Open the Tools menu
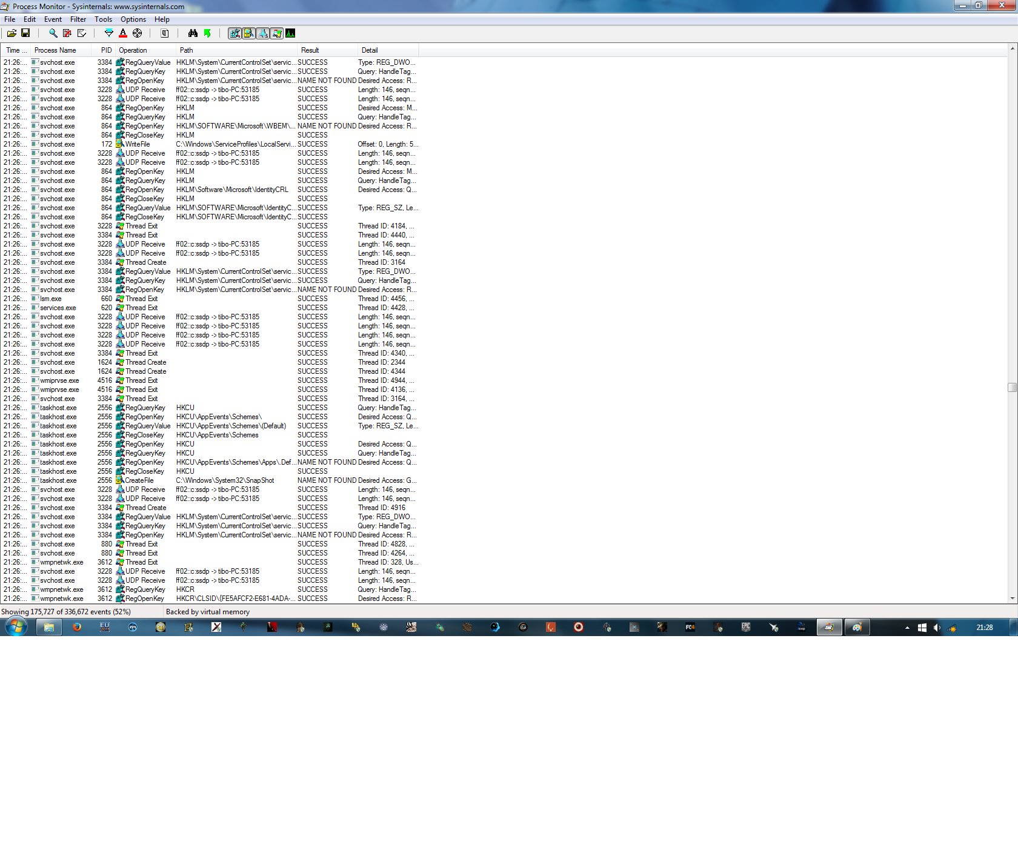Viewport: 1018px width, 856px height. [x=103, y=19]
